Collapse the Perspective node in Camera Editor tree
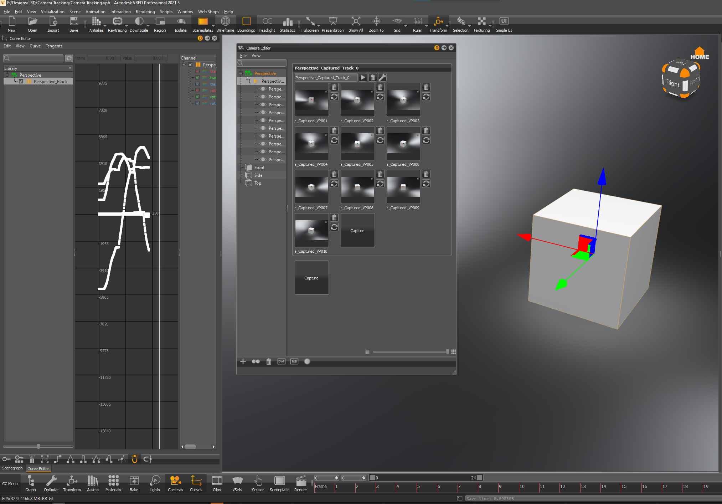722x504 pixels. tap(241, 73)
